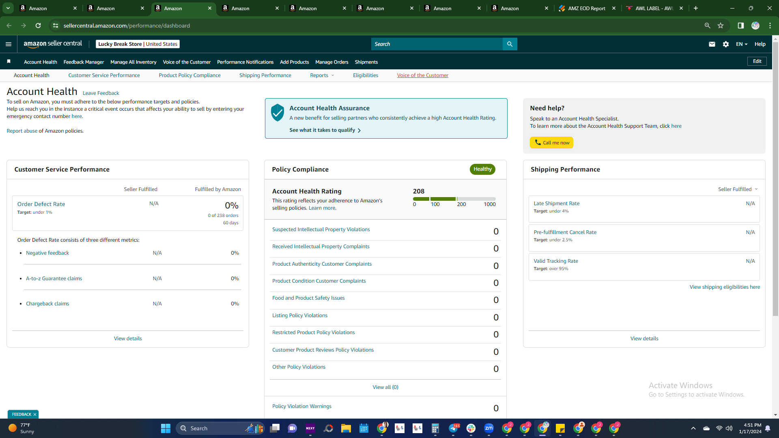Open the tab search dropdown arrow
Image resolution: width=779 pixels, height=438 pixels.
coord(8,8)
